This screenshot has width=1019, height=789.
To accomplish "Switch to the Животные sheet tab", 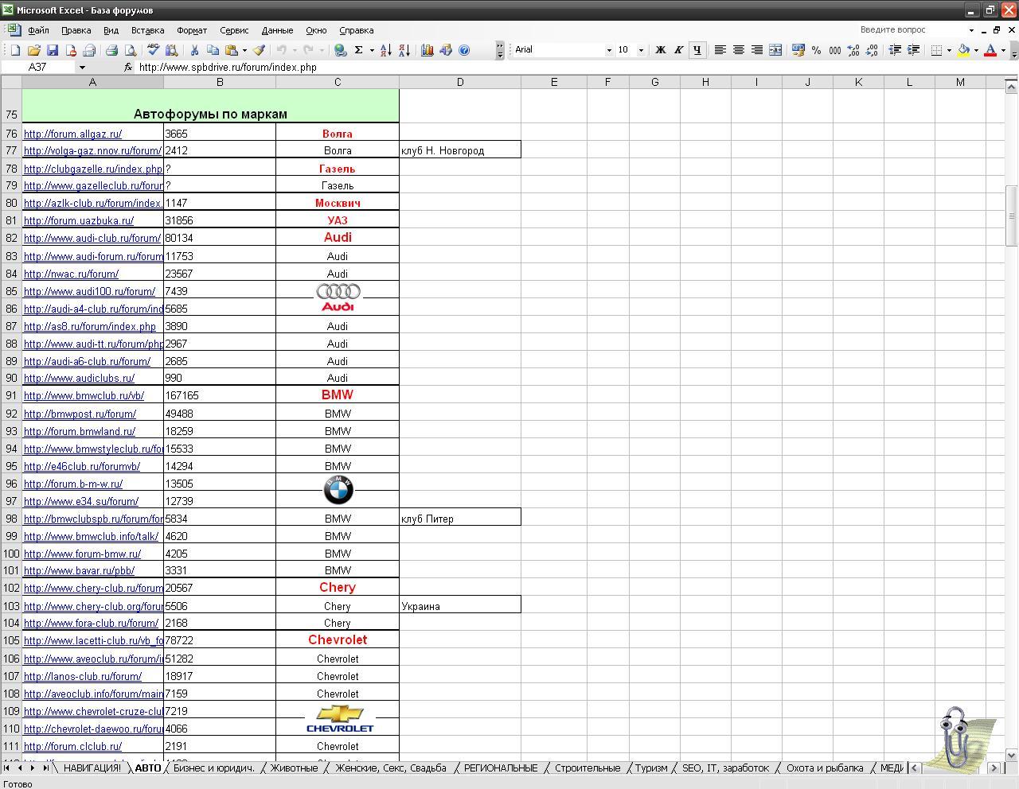I will [x=294, y=768].
